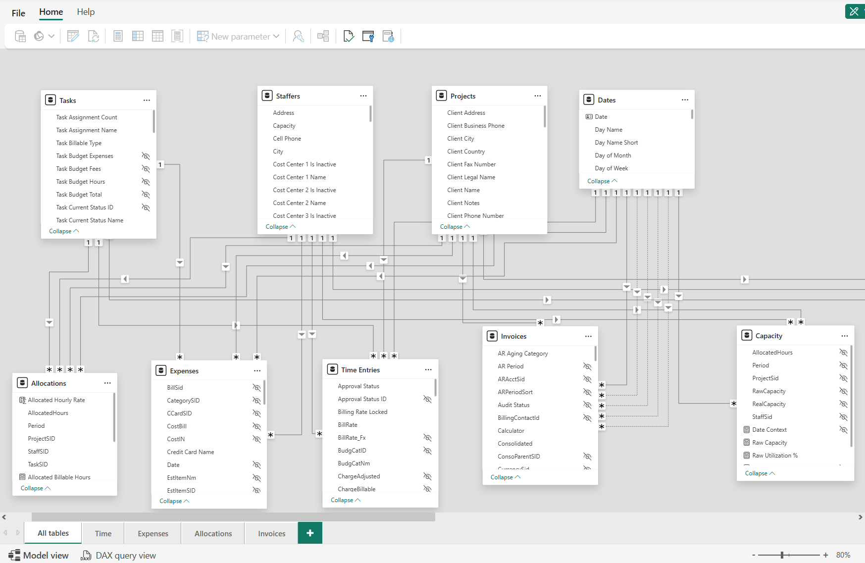Switch to DAX query view
Viewport: 865px width, 563px height.
118,556
